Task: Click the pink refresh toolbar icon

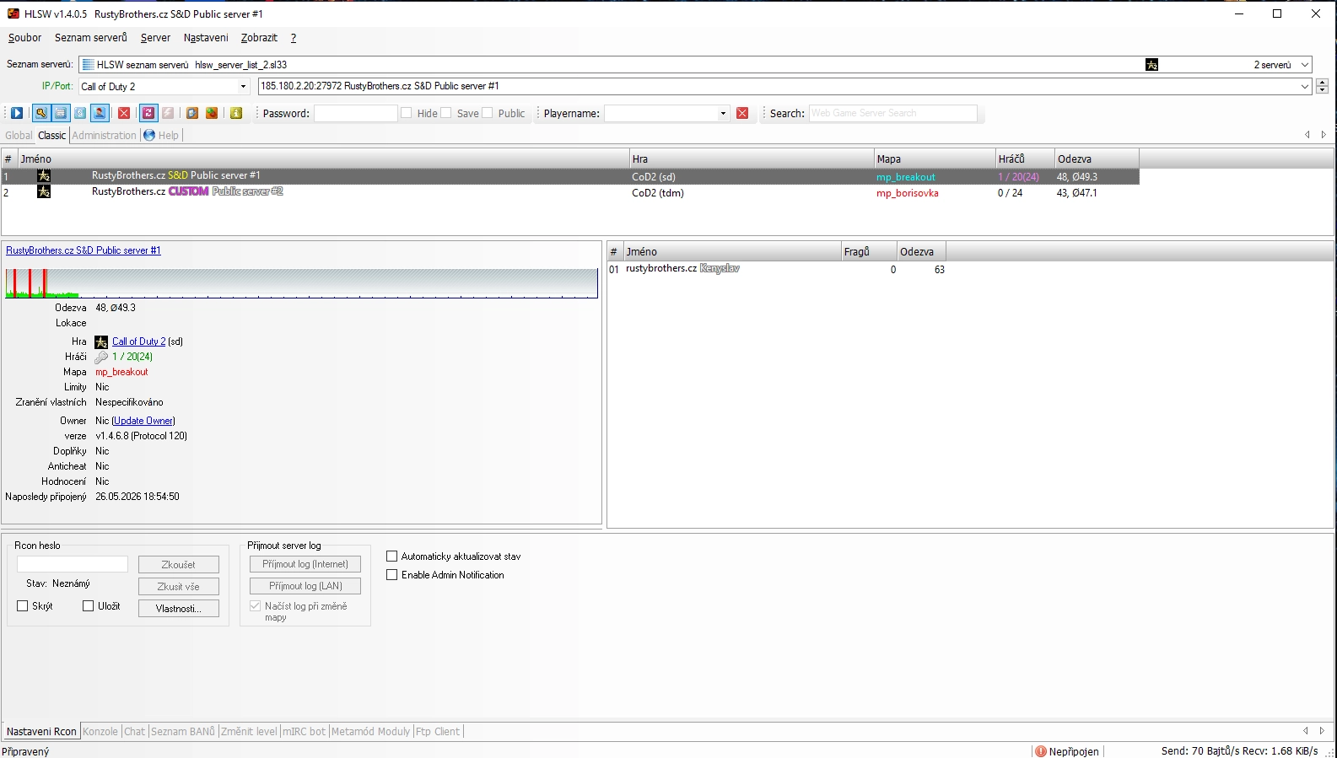Action: [148, 113]
